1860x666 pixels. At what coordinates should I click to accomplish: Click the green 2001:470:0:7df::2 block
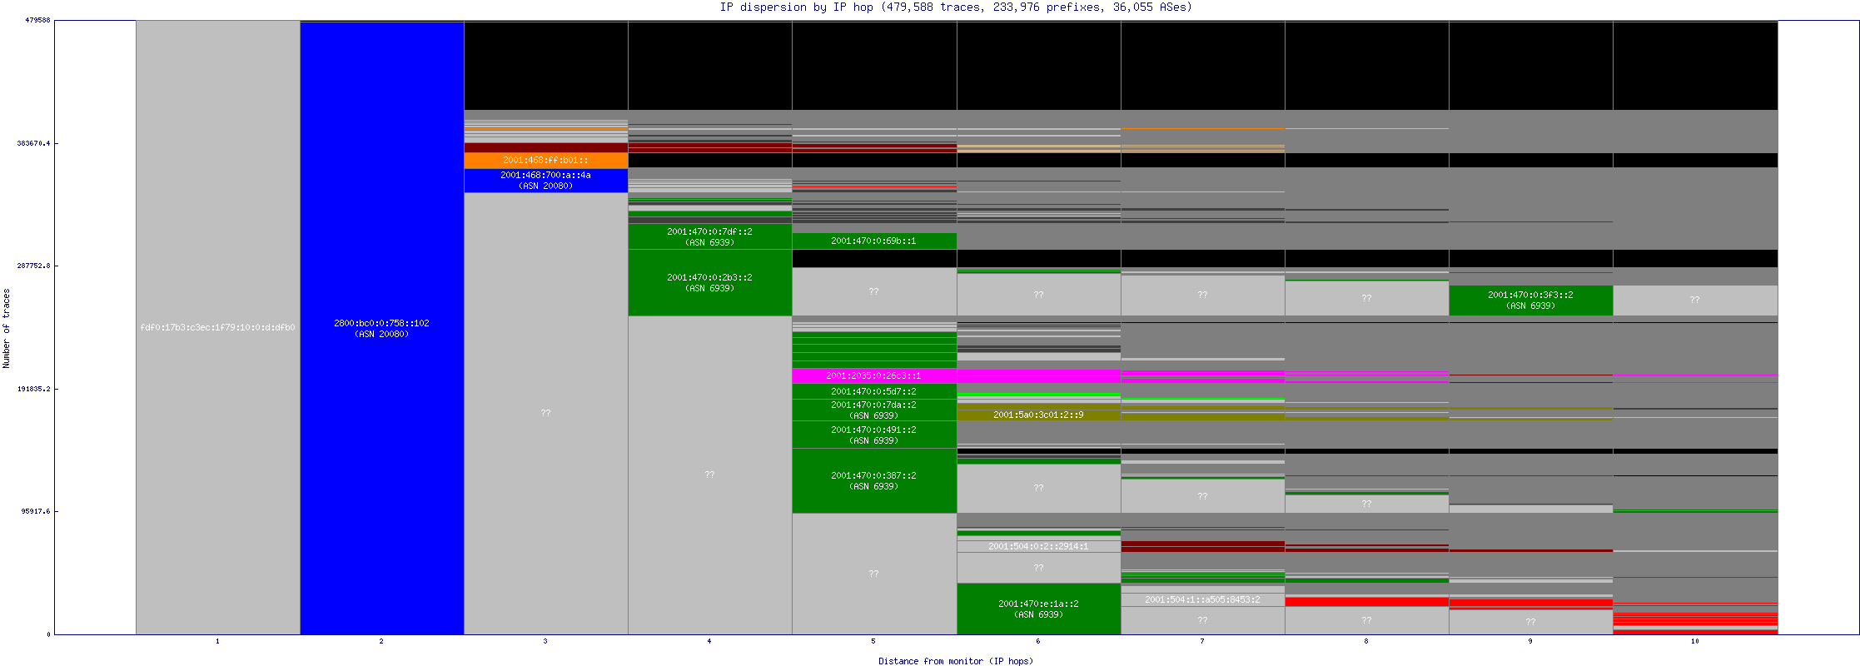[709, 236]
